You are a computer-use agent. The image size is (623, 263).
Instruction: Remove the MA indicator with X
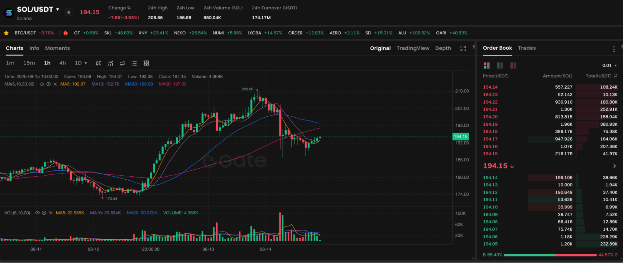pyautogui.click(x=55, y=84)
